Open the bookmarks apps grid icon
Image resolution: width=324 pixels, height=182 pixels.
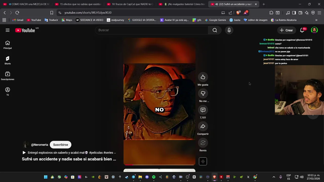coord(4,20)
